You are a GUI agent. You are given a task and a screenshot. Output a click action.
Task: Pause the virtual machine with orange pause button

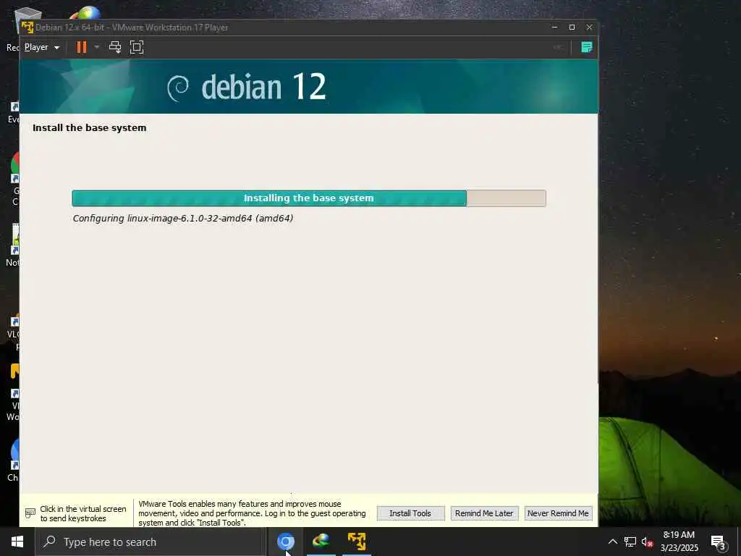(82, 47)
